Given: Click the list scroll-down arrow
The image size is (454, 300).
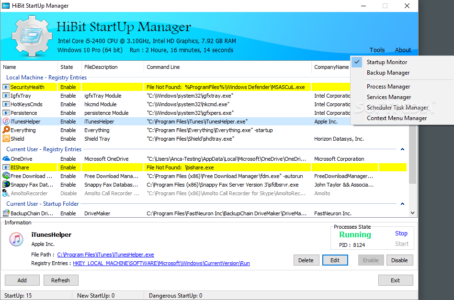Looking at the screenshot, I should pyautogui.click(x=413, y=213).
